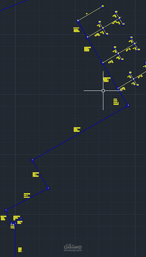
Task: Pick the node where the long diagonal meets the upper branch line
Action: 128,105
